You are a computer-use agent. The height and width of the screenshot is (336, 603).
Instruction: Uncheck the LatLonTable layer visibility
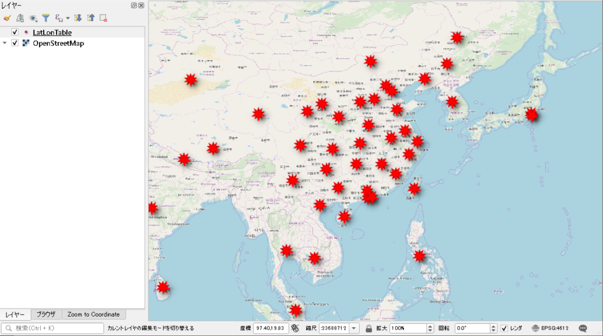[x=15, y=32]
